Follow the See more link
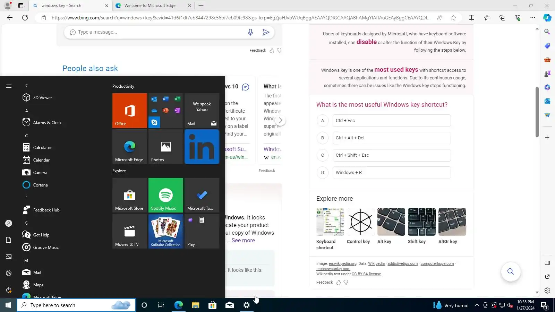Image resolution: width=555 pixels, height=312 pixels. coord(243,241)
